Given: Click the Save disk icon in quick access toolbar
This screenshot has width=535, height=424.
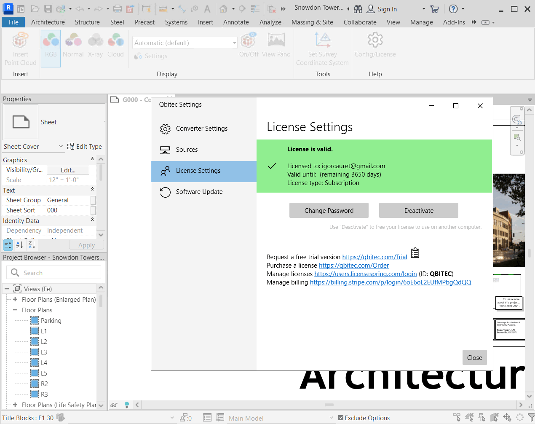Looking at the screenshot, I should (x=48, y=9).
